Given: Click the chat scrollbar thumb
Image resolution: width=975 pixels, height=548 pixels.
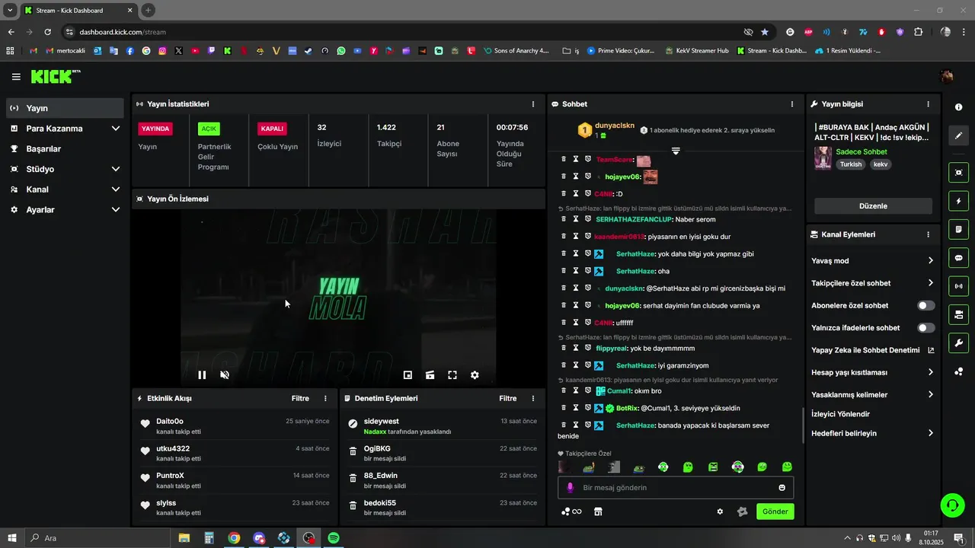Looking at the screenshot, I should coord(802,426).
